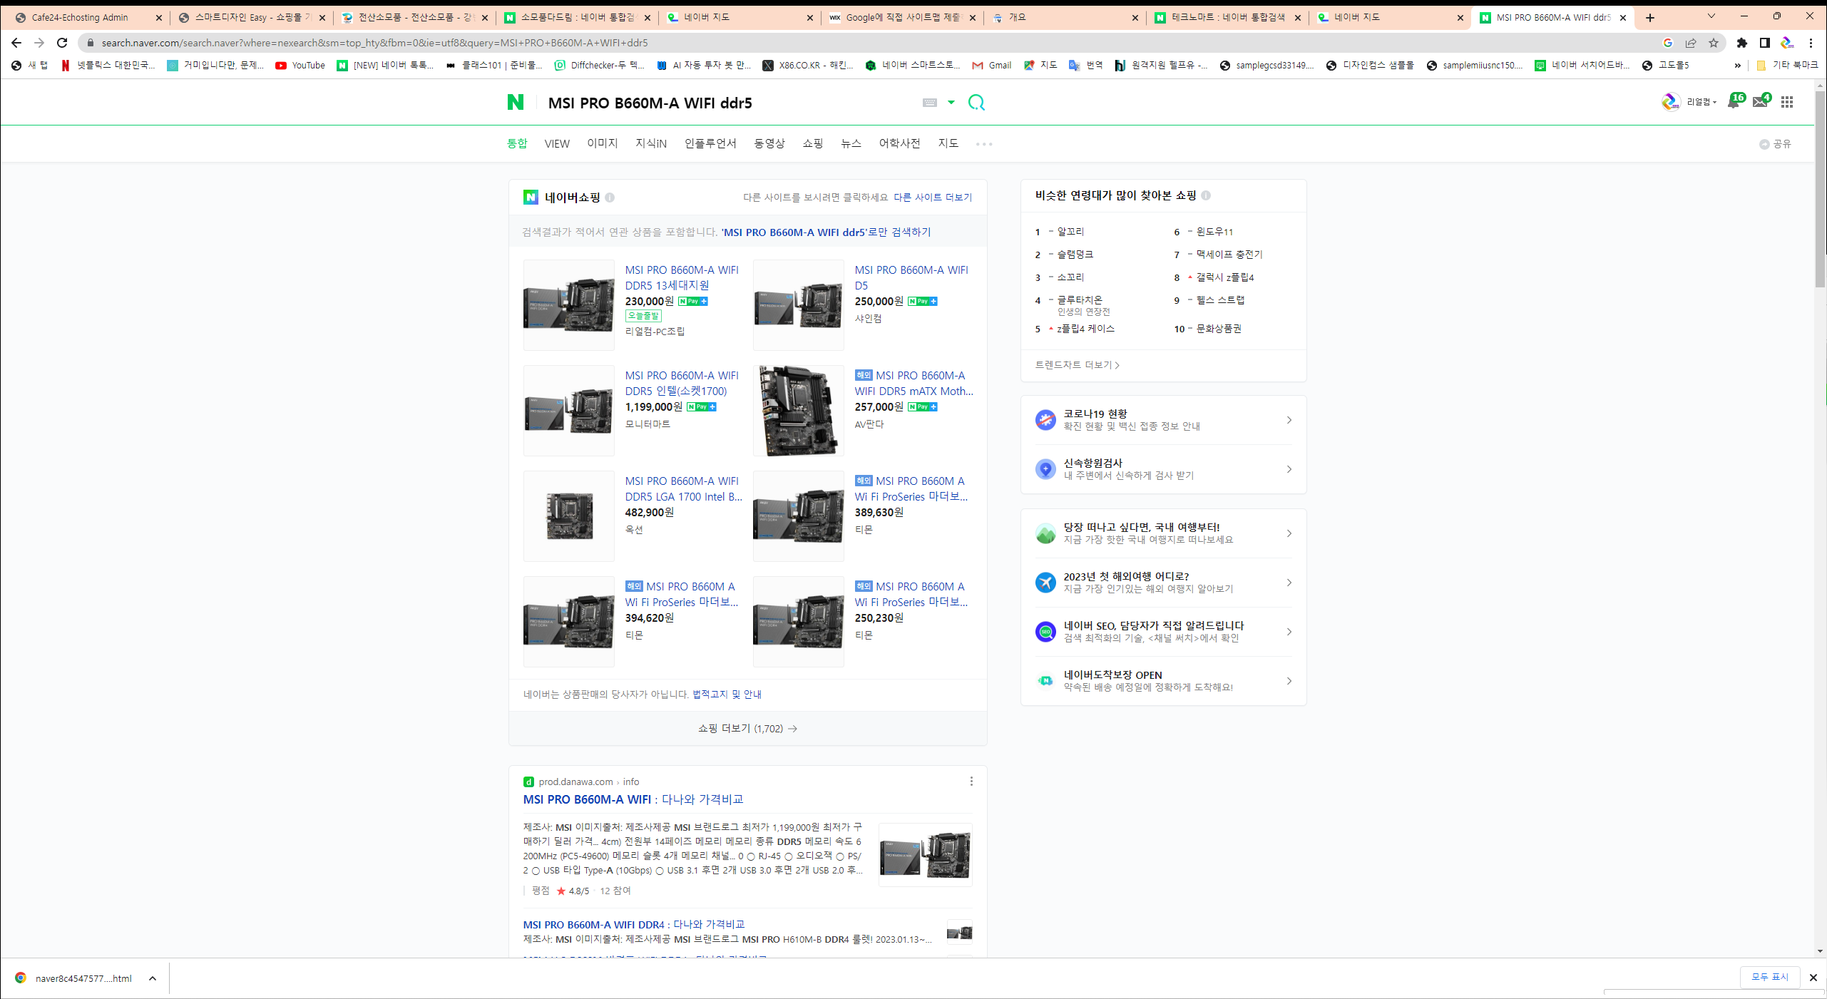Image resolution: width=1827 pixels, height=999 pixels.
Task: Click trending item 알꼬리
Action: [1070, 232]
